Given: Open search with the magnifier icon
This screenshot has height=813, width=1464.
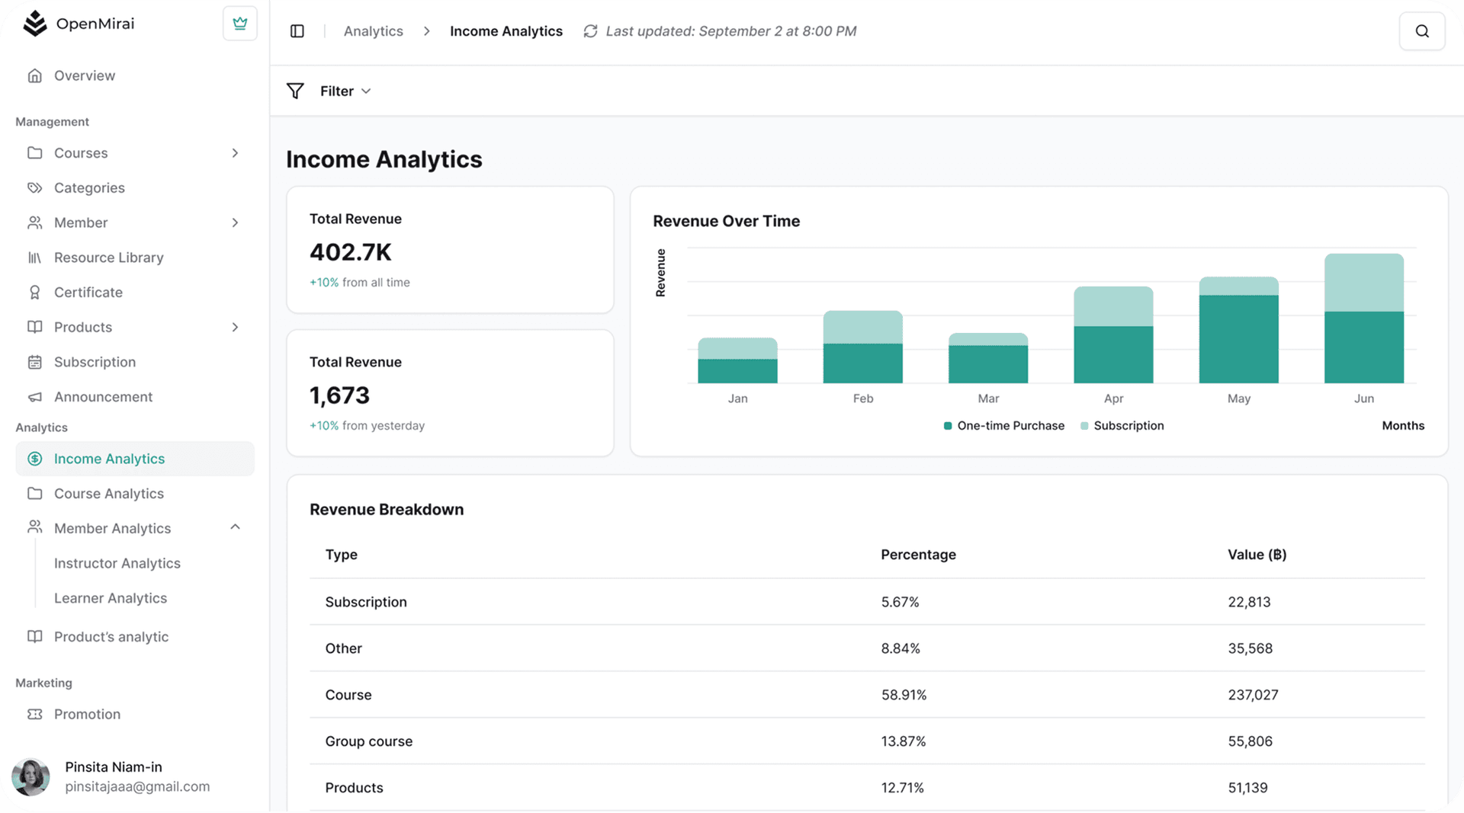Looking at the screenshot, I should pos(1421,31).
